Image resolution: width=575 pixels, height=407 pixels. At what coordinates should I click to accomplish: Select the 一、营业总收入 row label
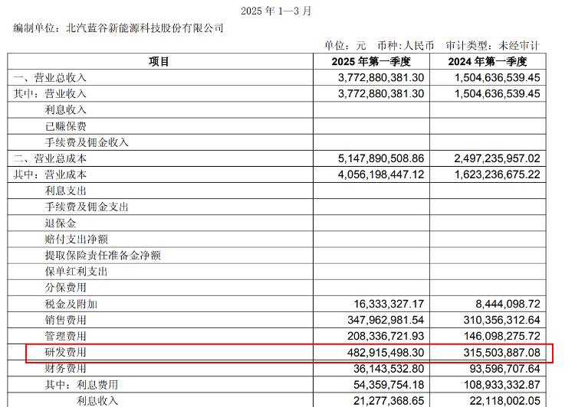tap(50, 77)
